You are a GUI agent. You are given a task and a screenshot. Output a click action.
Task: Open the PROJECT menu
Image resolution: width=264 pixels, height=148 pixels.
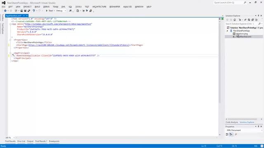pos(28,7)
